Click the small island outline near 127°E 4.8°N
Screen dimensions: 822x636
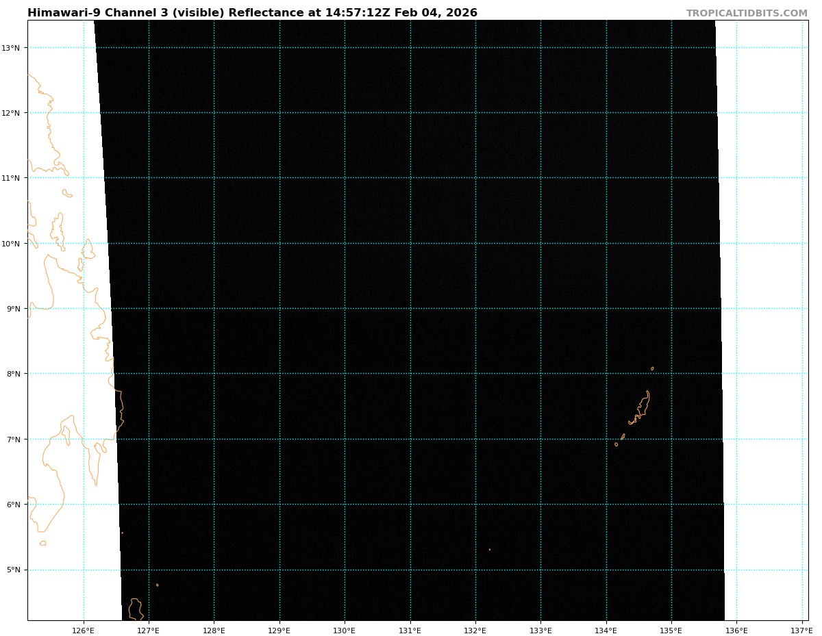pyautogui.click(x=157, y=585)
